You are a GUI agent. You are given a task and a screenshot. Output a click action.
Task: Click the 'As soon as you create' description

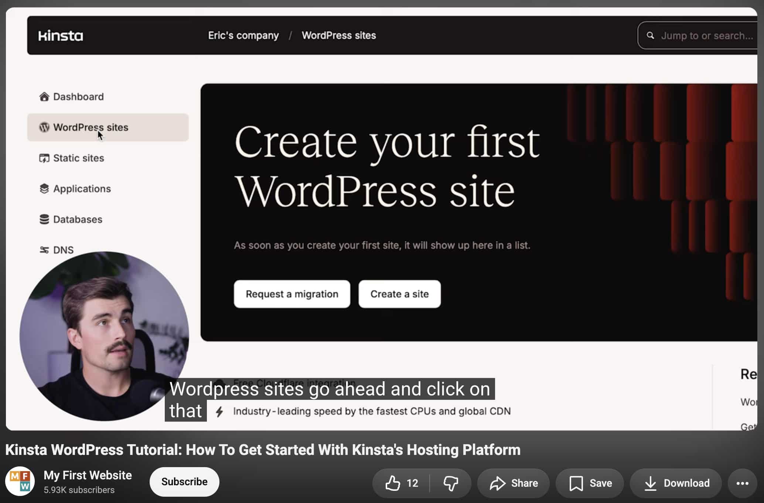click(382, 245)
